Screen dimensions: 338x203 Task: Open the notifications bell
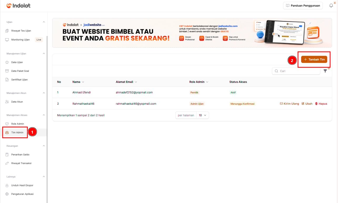(x=331, y=6)
